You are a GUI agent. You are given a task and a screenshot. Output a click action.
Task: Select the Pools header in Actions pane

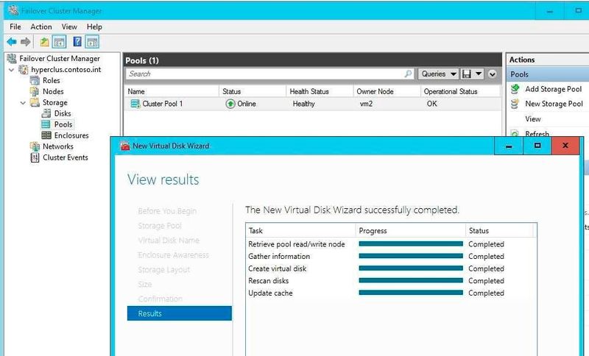click(548, 74)
